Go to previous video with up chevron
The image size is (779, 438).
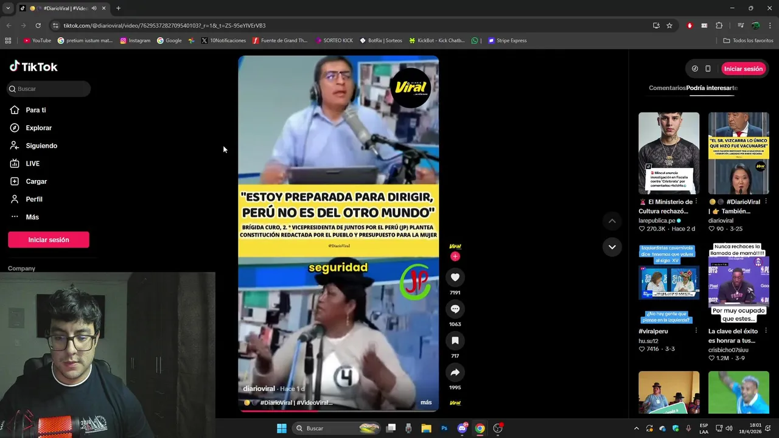point(612,221)
